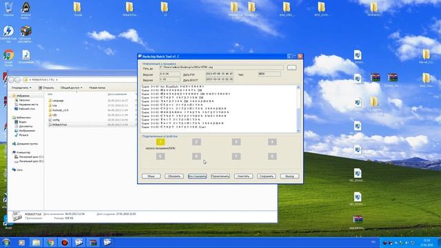
Task: Select grey device slot 8
Action: click(x=272, y=156)
